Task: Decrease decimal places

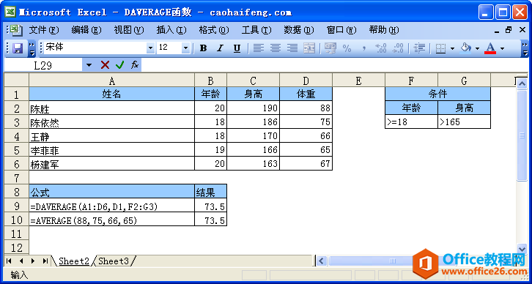Action: pyautogui.click(x=397, y=48)
